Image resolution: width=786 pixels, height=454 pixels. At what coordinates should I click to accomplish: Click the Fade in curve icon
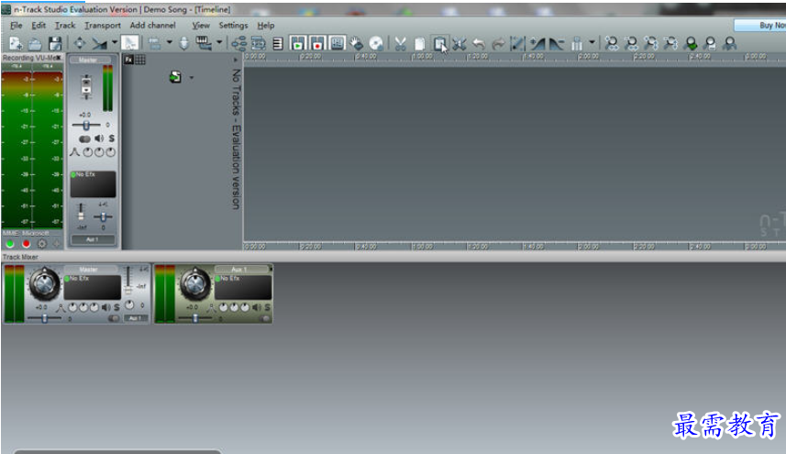click(x=537, y=44)
